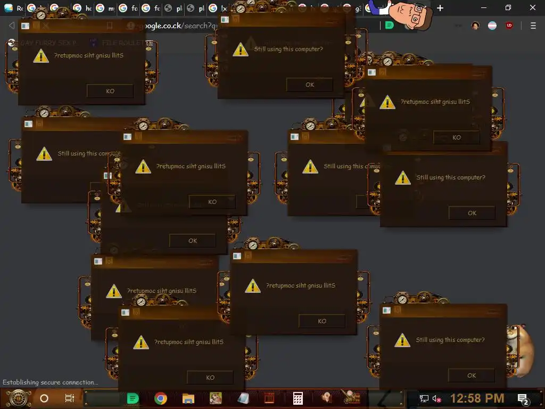The width and height of the screenshot is (545, 409).
Task: Focus the google.co.ck address bar
Action: [x=181, y=26]
